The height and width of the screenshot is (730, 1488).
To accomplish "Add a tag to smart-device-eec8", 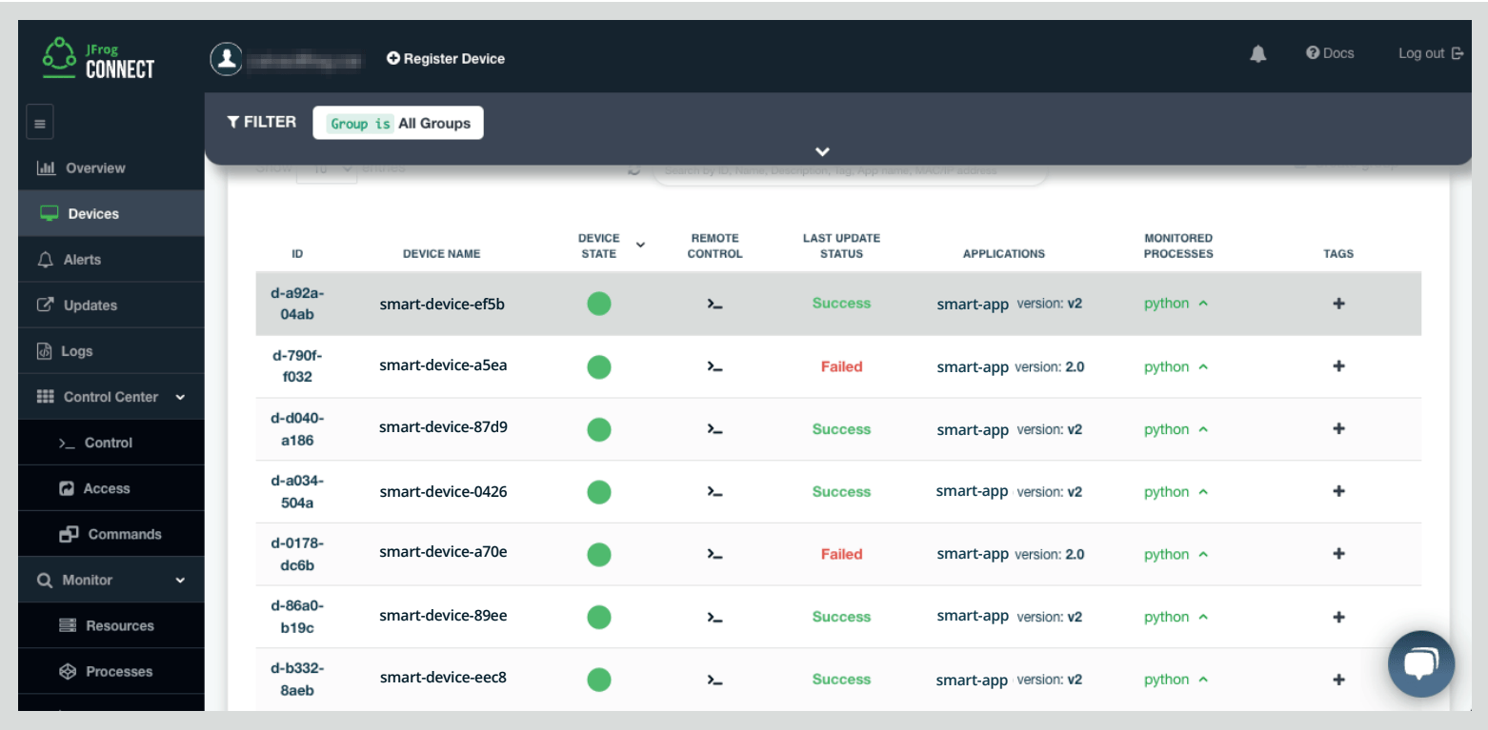I will 1338,680.
